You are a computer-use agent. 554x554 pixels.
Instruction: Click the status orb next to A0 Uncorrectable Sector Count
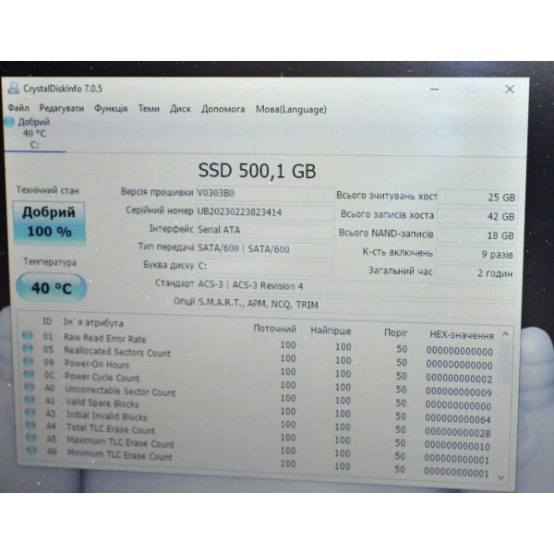tap(30, 387)
